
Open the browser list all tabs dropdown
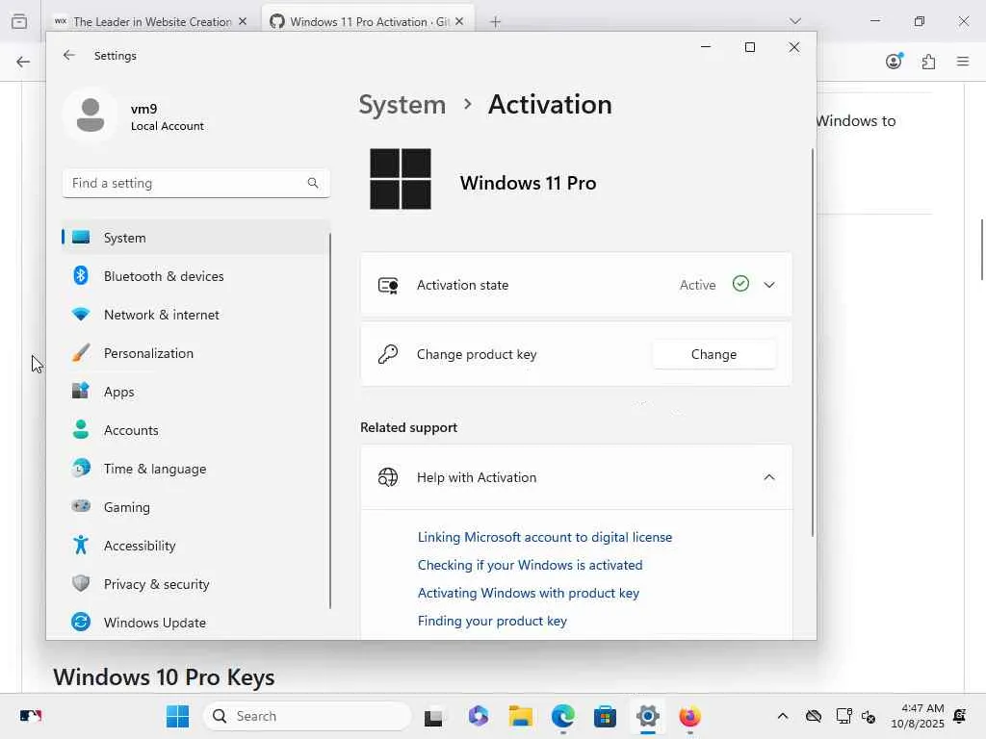tap(794, 21)
